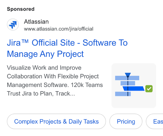Select the partially visible 'Eas' chip
Viewport: 163px width, 136px height.
pos(155,121)
